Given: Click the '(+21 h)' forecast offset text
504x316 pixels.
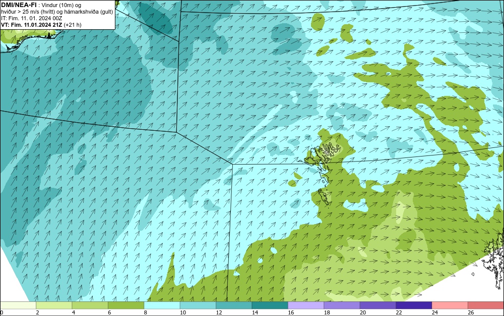Looking at the screenshot, I should point(73,25).
